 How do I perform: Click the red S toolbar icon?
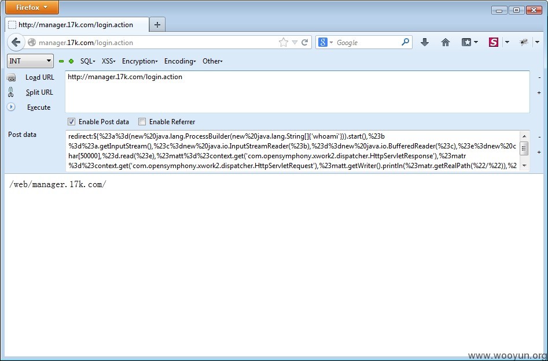tap(493, 43)
